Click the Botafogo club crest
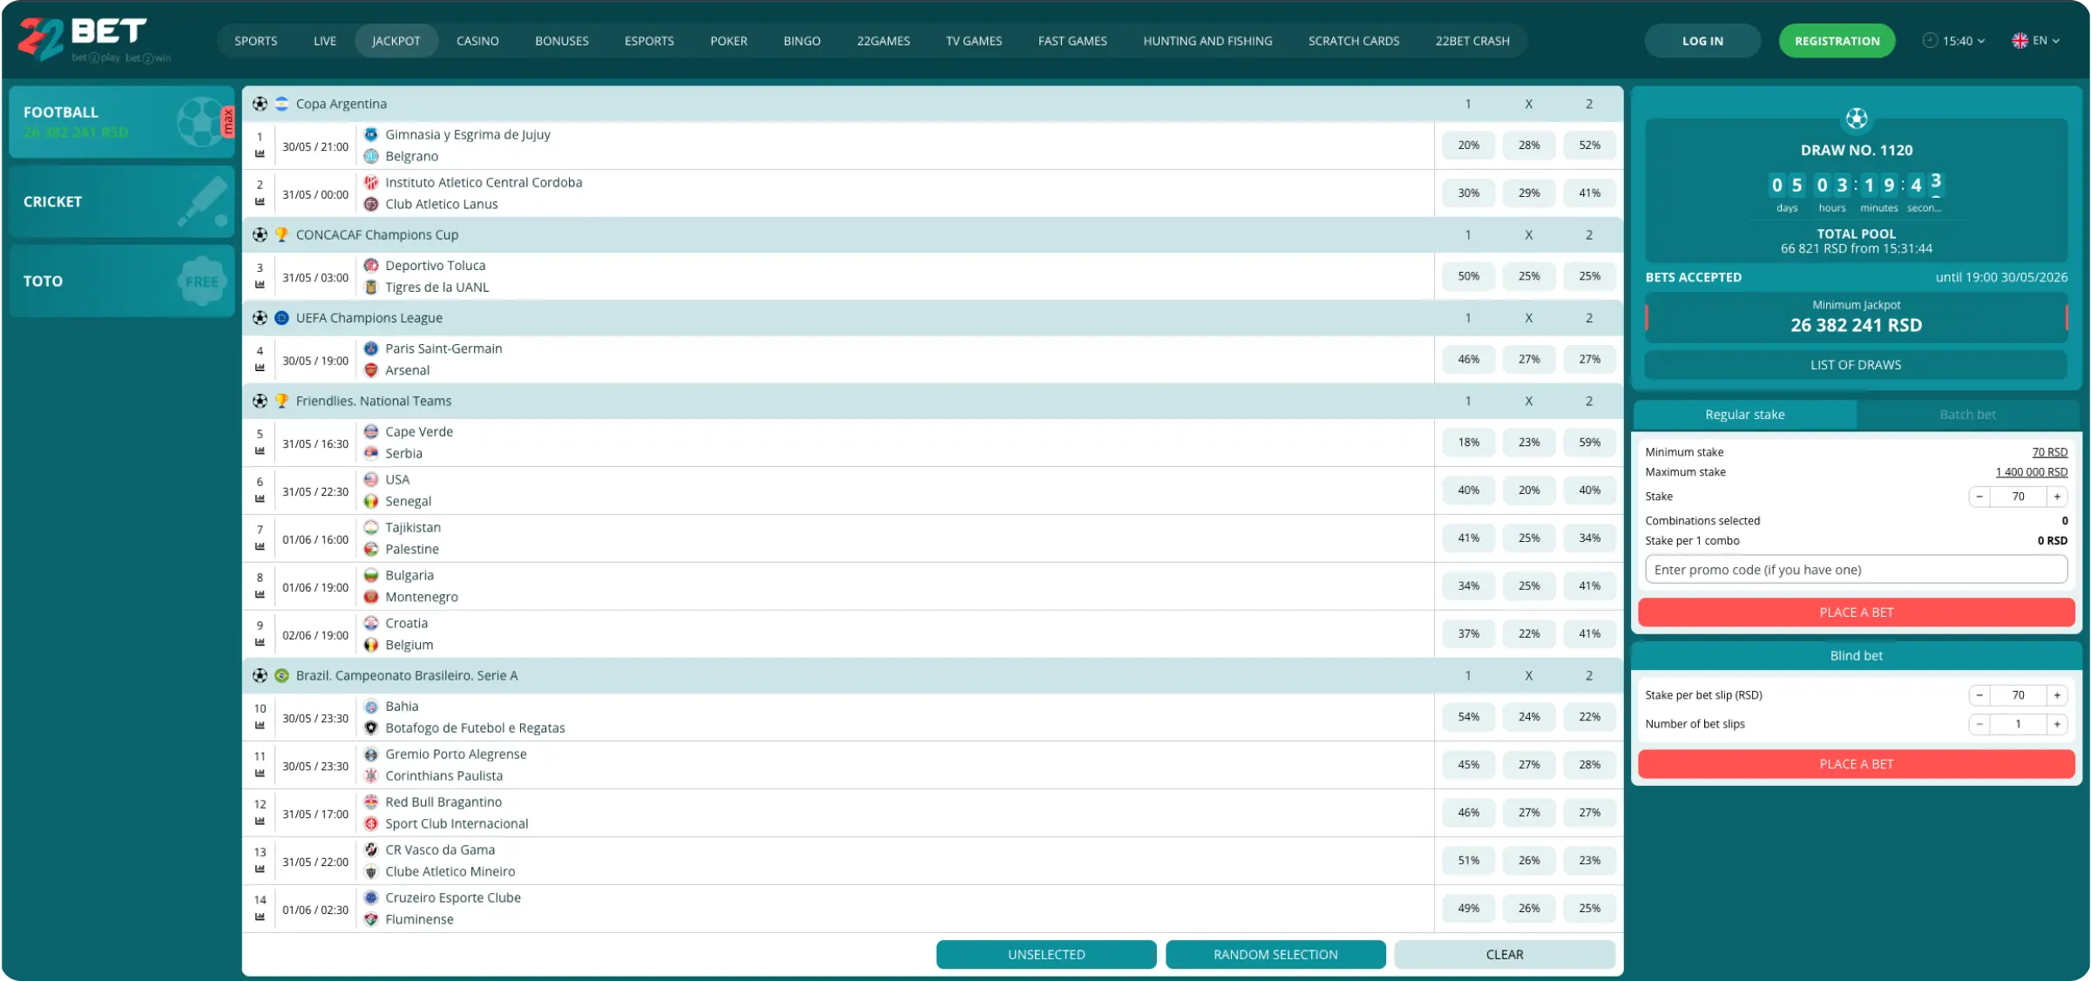The height and width of the screenshot is (981, 2091). click(x=371, y=727)
